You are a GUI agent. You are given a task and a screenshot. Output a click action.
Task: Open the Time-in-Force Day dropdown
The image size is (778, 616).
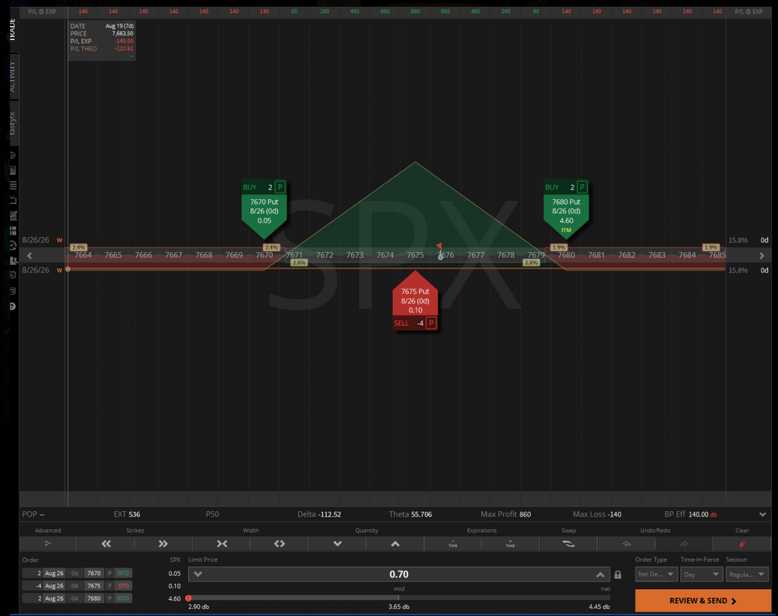[701, 574]
